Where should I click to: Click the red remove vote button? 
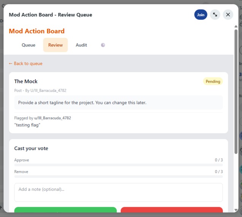coord(172,210)
